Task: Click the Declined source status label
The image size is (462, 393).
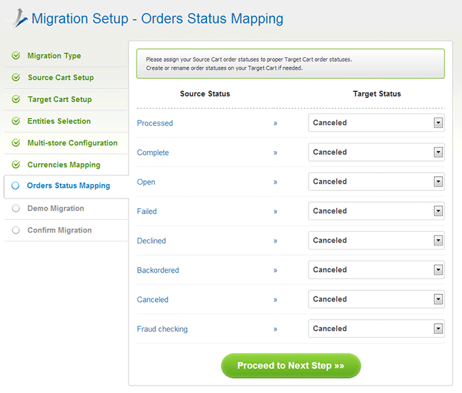Action: tap(152, 241)
